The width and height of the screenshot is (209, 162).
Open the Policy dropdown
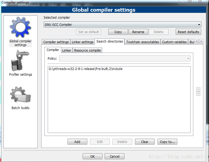(x=125, y=58)
